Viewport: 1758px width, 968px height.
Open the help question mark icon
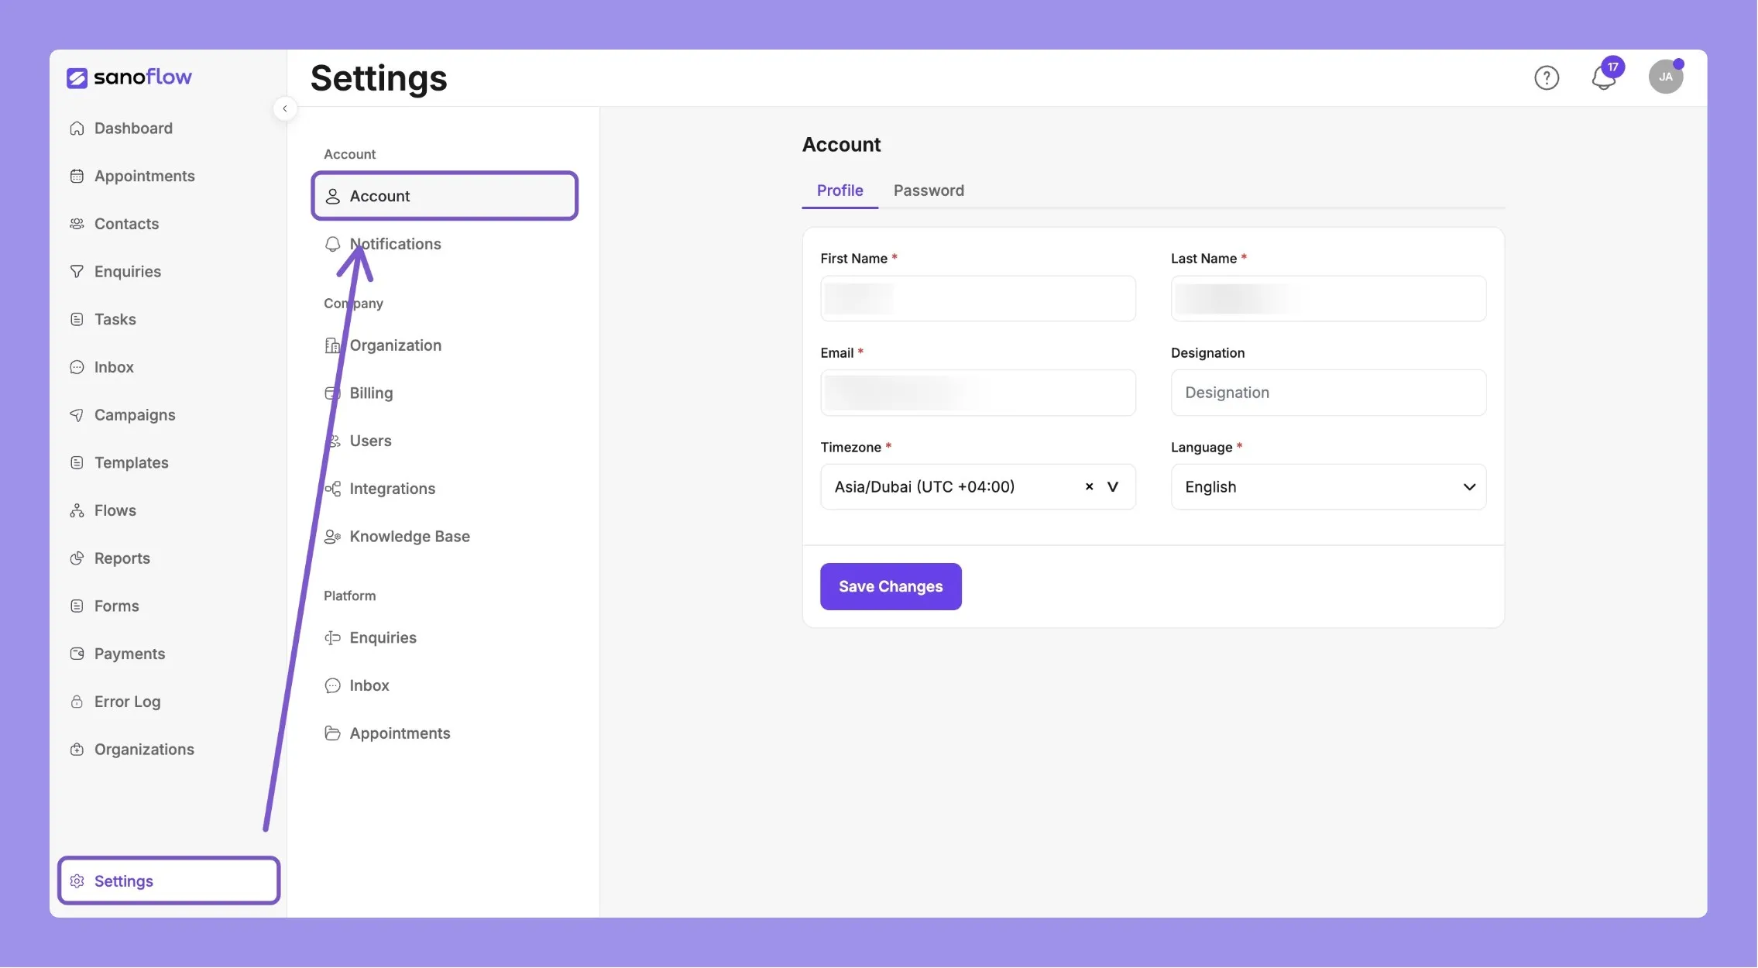click(1547, 77)
